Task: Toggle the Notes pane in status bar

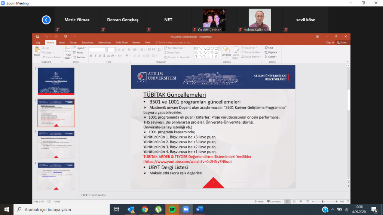Action: (x=259, y=202)
